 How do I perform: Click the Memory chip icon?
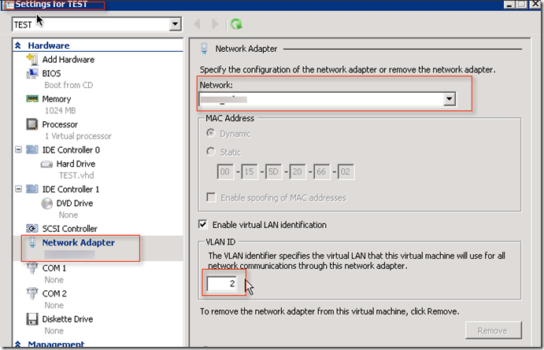32,99
